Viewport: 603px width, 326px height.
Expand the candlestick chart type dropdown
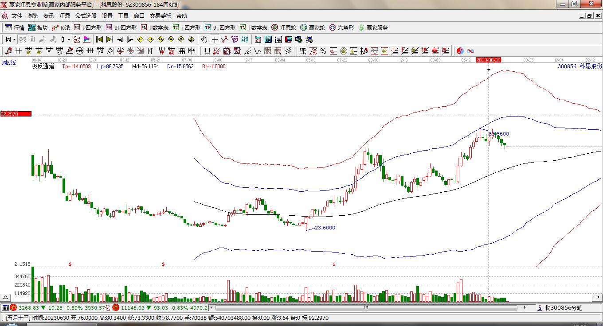pyautogui.click(x=69, y=39)
